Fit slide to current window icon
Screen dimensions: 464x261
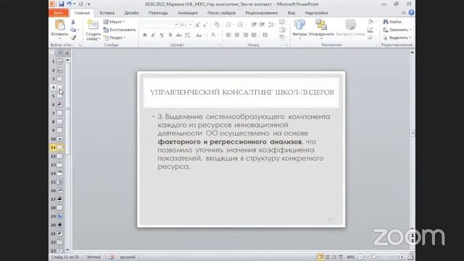[x=410, y=257]
